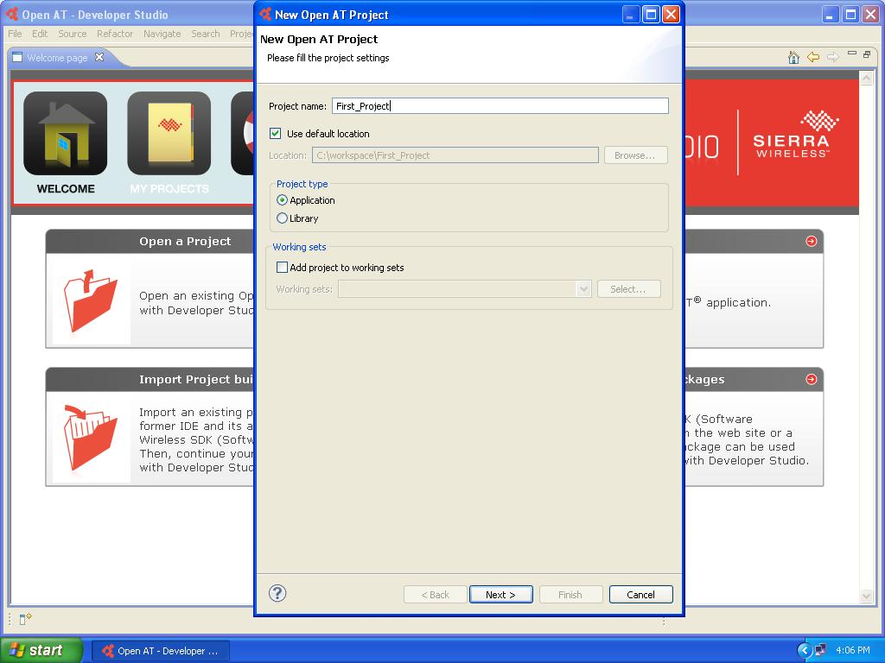
Task: Open the File menu
Action: (15, 34)
